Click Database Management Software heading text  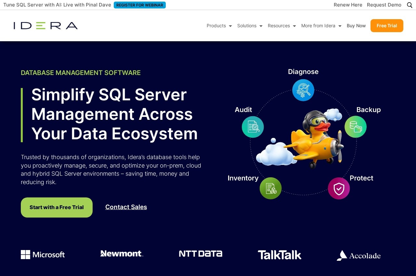tap(81, 73)
